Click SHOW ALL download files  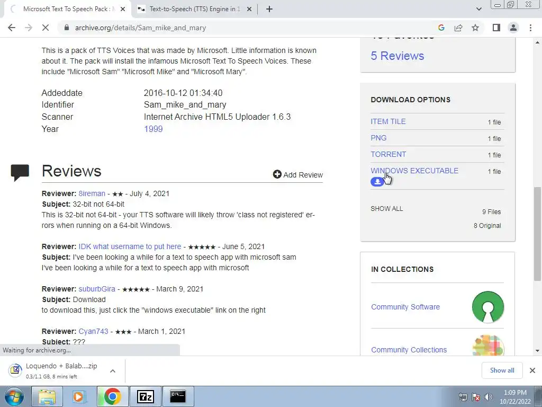[386, 209]
